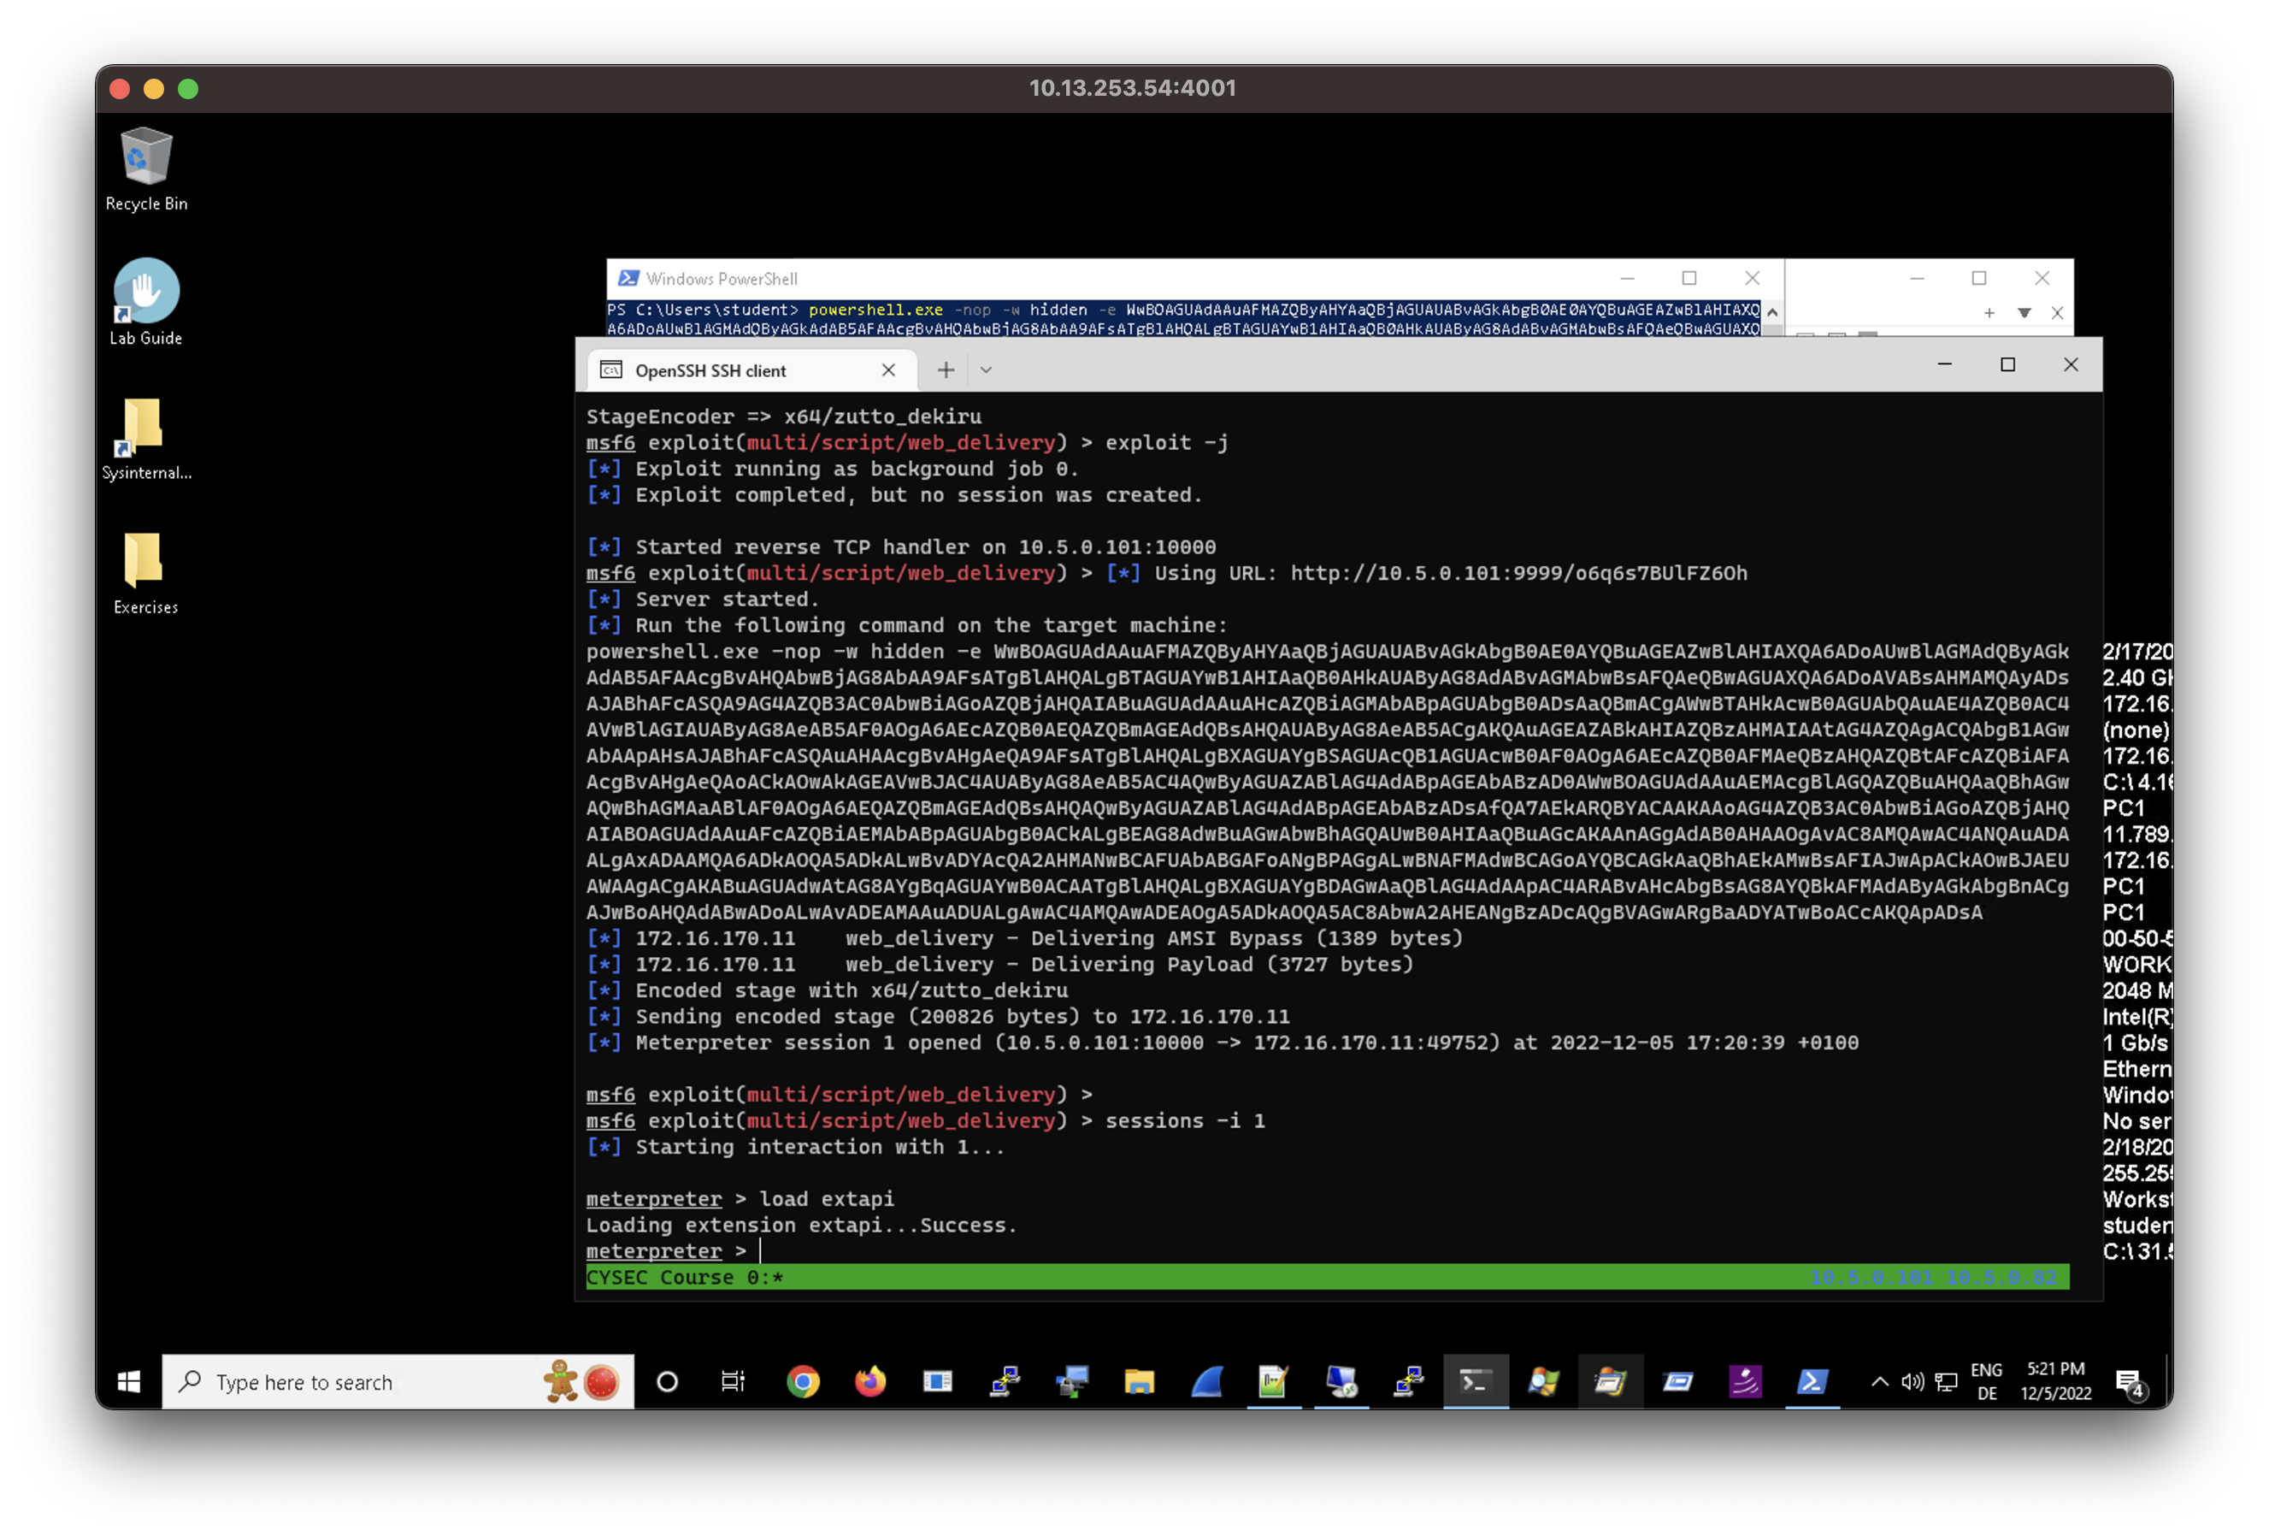Add a new tab with the plus button
Screen dimensions: 2269x1536
click(945, 370)
